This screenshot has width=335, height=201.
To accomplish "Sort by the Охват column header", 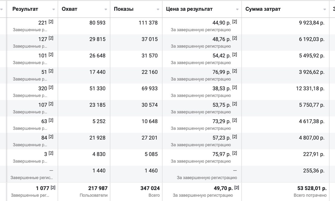I will [x=69, y=9].
